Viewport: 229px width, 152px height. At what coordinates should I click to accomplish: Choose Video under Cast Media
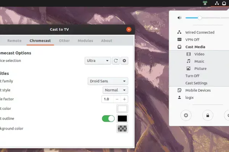tap(199, 54)
